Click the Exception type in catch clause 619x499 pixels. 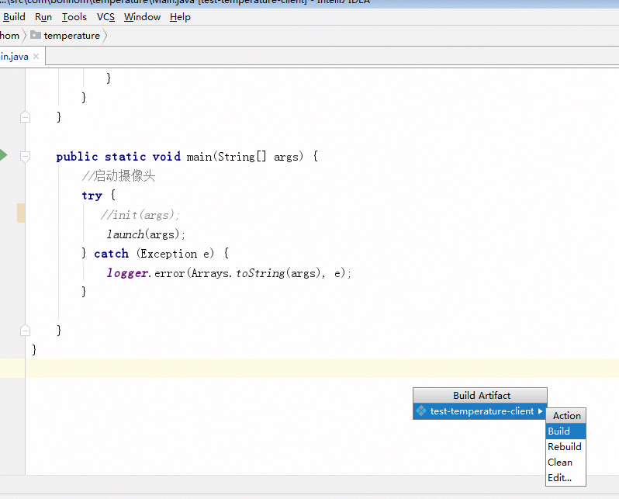pyautogui.click(x=169, y=254)
